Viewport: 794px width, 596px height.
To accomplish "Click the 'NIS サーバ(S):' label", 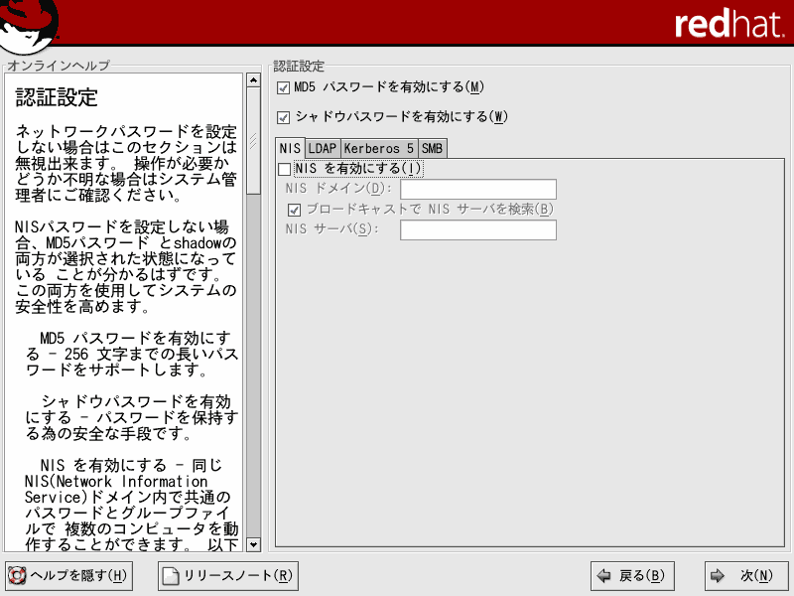I will [331, 229].
